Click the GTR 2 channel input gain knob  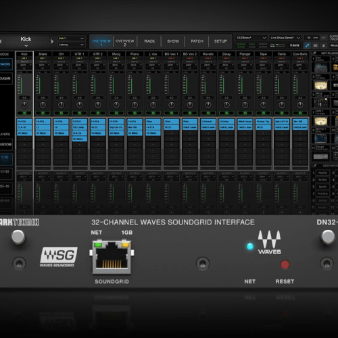point(98,105)
